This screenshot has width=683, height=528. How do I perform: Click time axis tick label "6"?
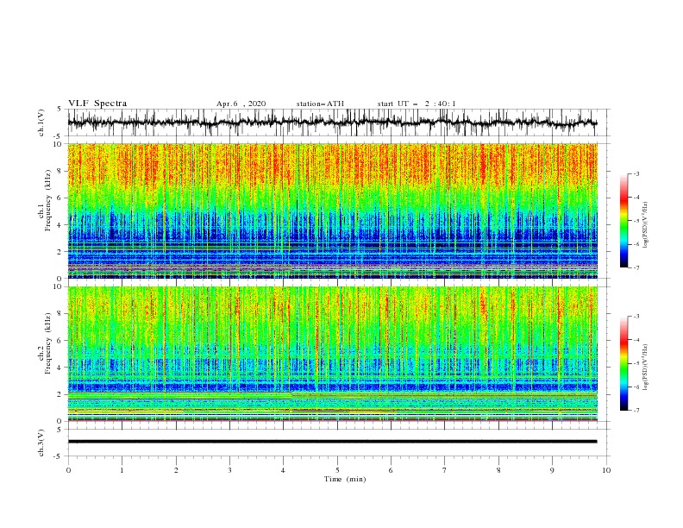[391, 470]
